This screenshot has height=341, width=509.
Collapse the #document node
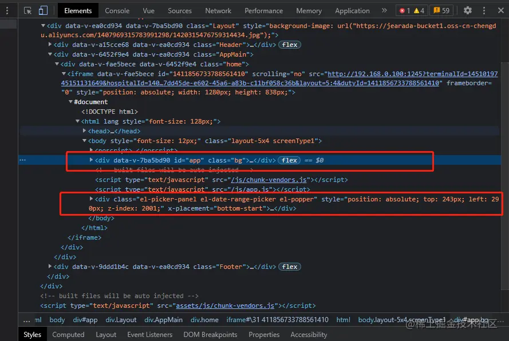[70, 101]
